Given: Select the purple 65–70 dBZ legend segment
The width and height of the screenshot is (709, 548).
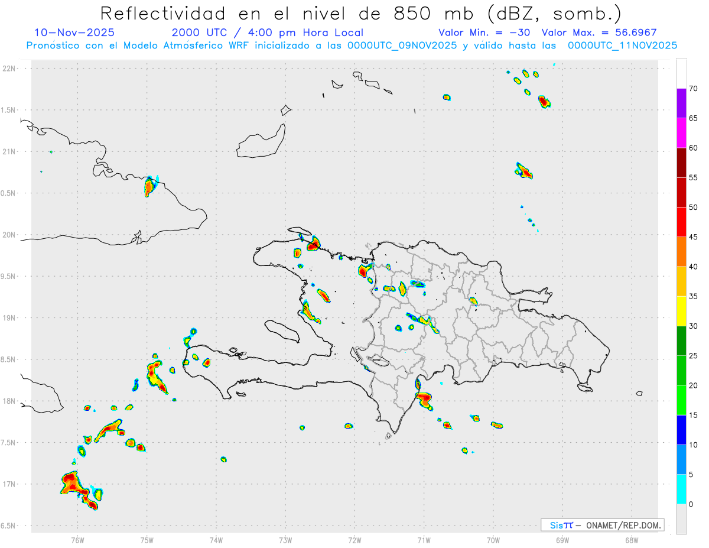Looking at the screenshot, I should [x=681, y=103].
